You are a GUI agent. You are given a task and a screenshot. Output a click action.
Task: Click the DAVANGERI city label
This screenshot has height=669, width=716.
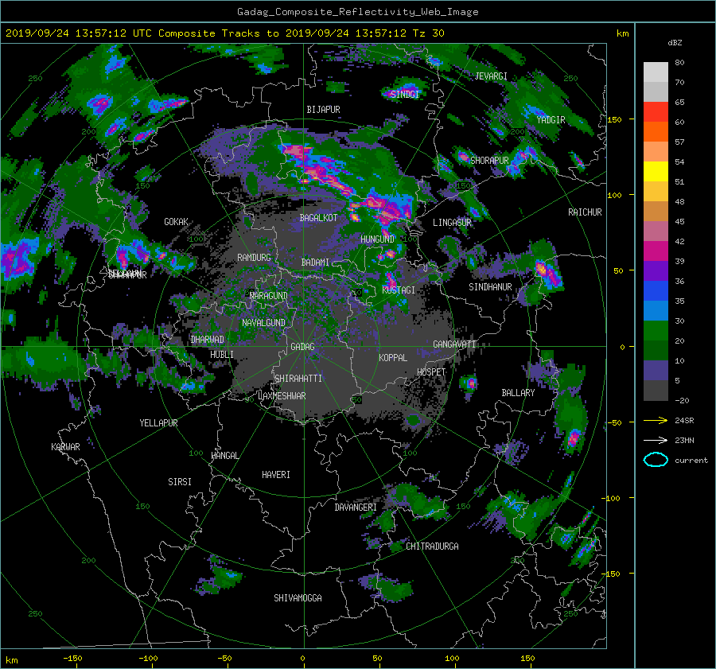(x=356, y=508)
